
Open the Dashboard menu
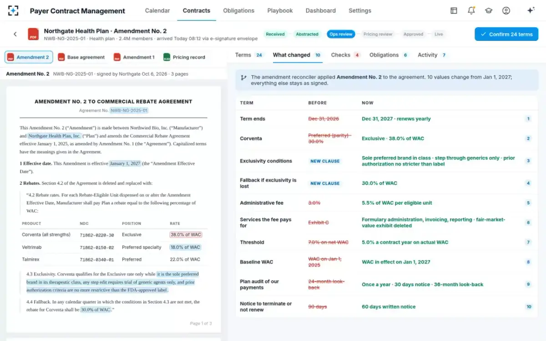coord(321,10)
